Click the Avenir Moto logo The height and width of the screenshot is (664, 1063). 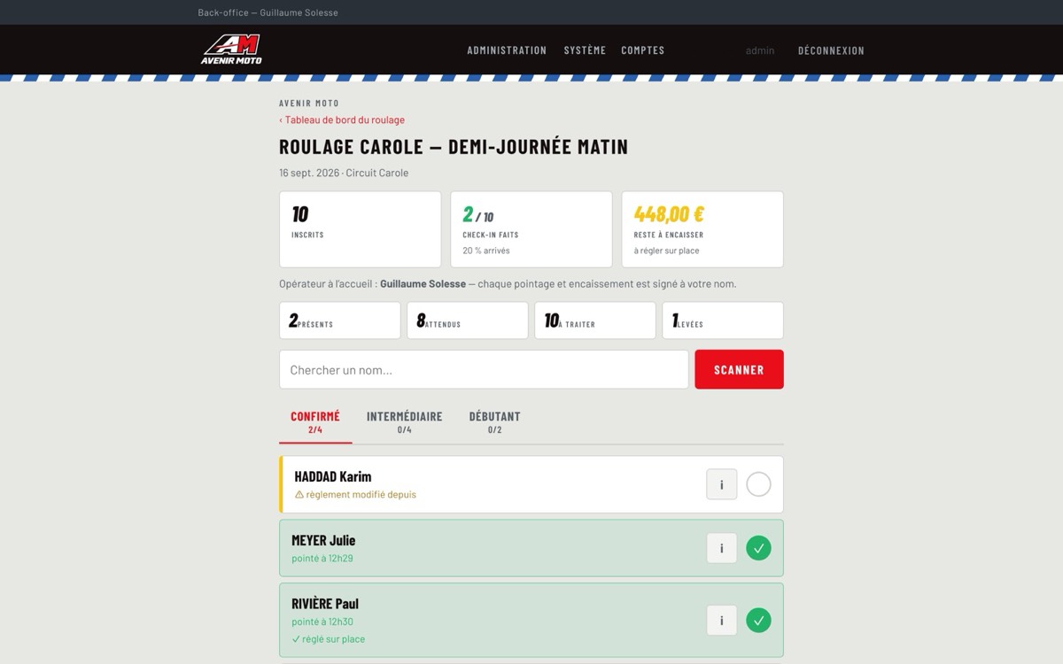pyautogui.click(x=231, y=50)
